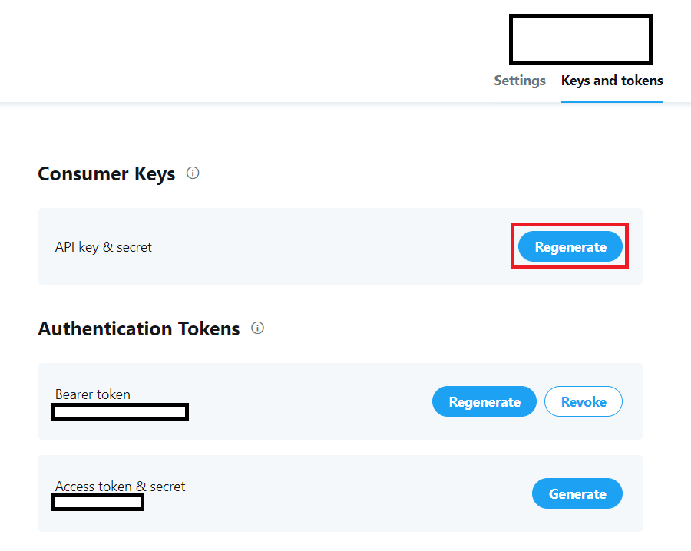
Task: Select the Keys and tokens tab
Action: click(x=612, y=81)
